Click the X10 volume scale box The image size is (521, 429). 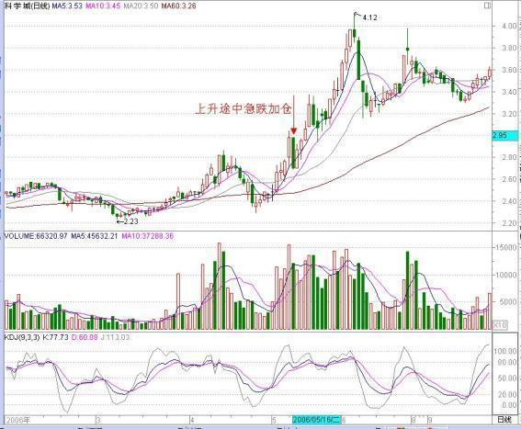500,325
